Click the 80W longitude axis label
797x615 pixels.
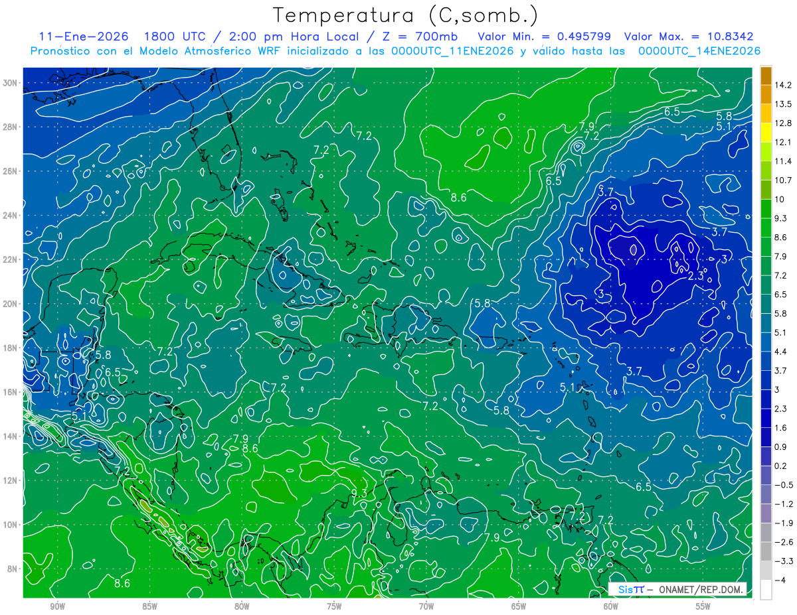[x=242, y=606]
